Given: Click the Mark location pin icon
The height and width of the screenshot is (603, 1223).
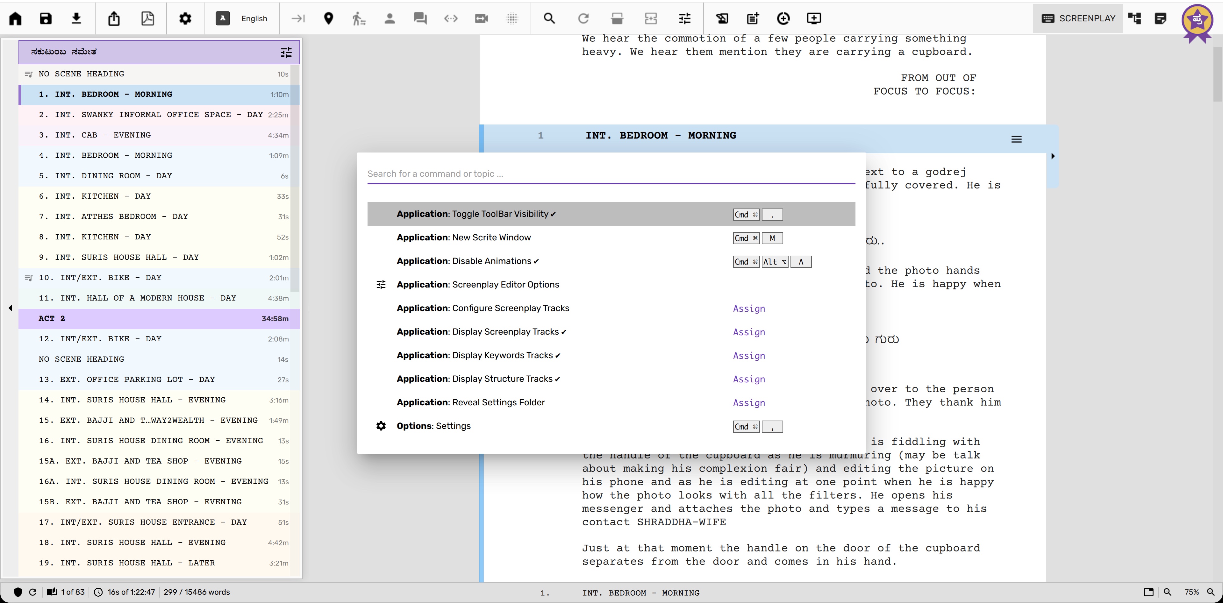Looking at the screenshot, I should pos(328,18).
